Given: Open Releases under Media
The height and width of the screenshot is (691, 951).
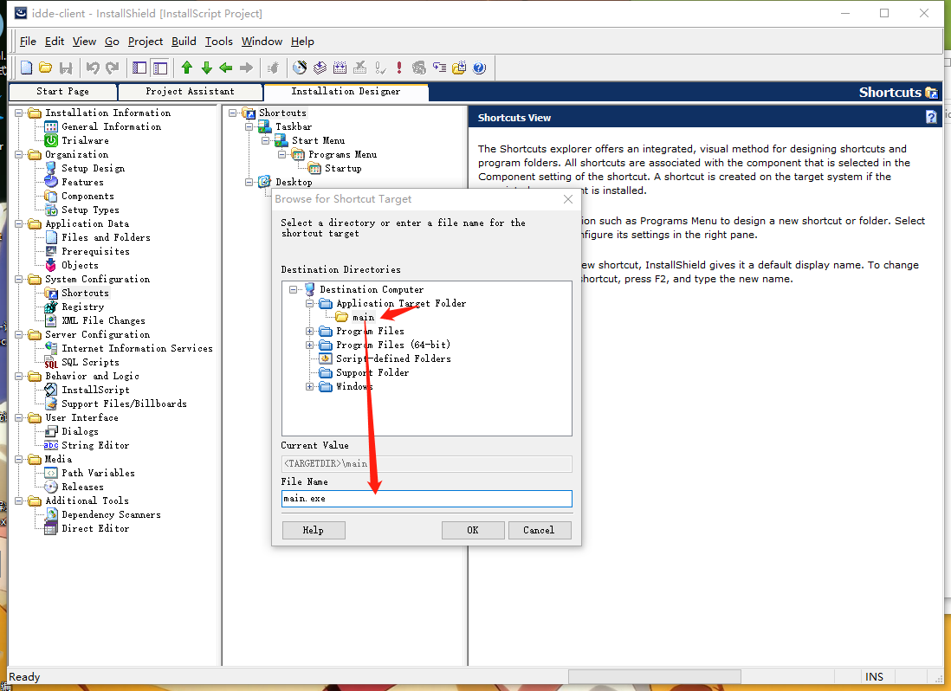Looking at the screenshot, I should (x=82, y=488).
